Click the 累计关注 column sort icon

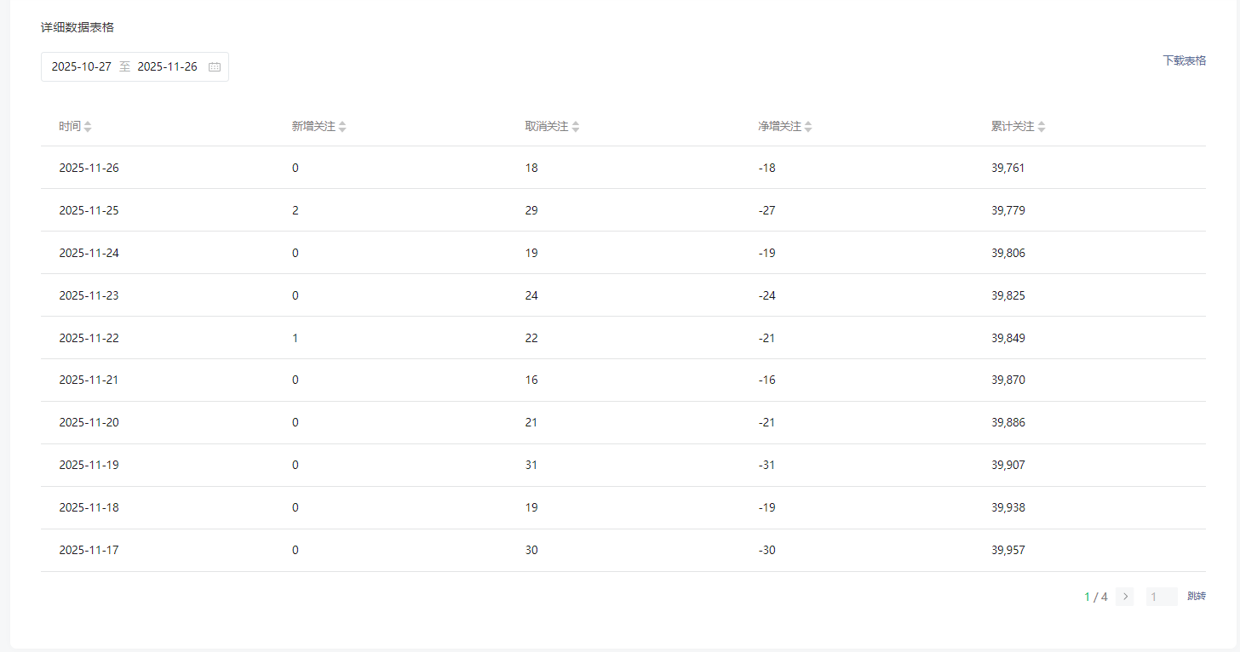pos(1042,127)
